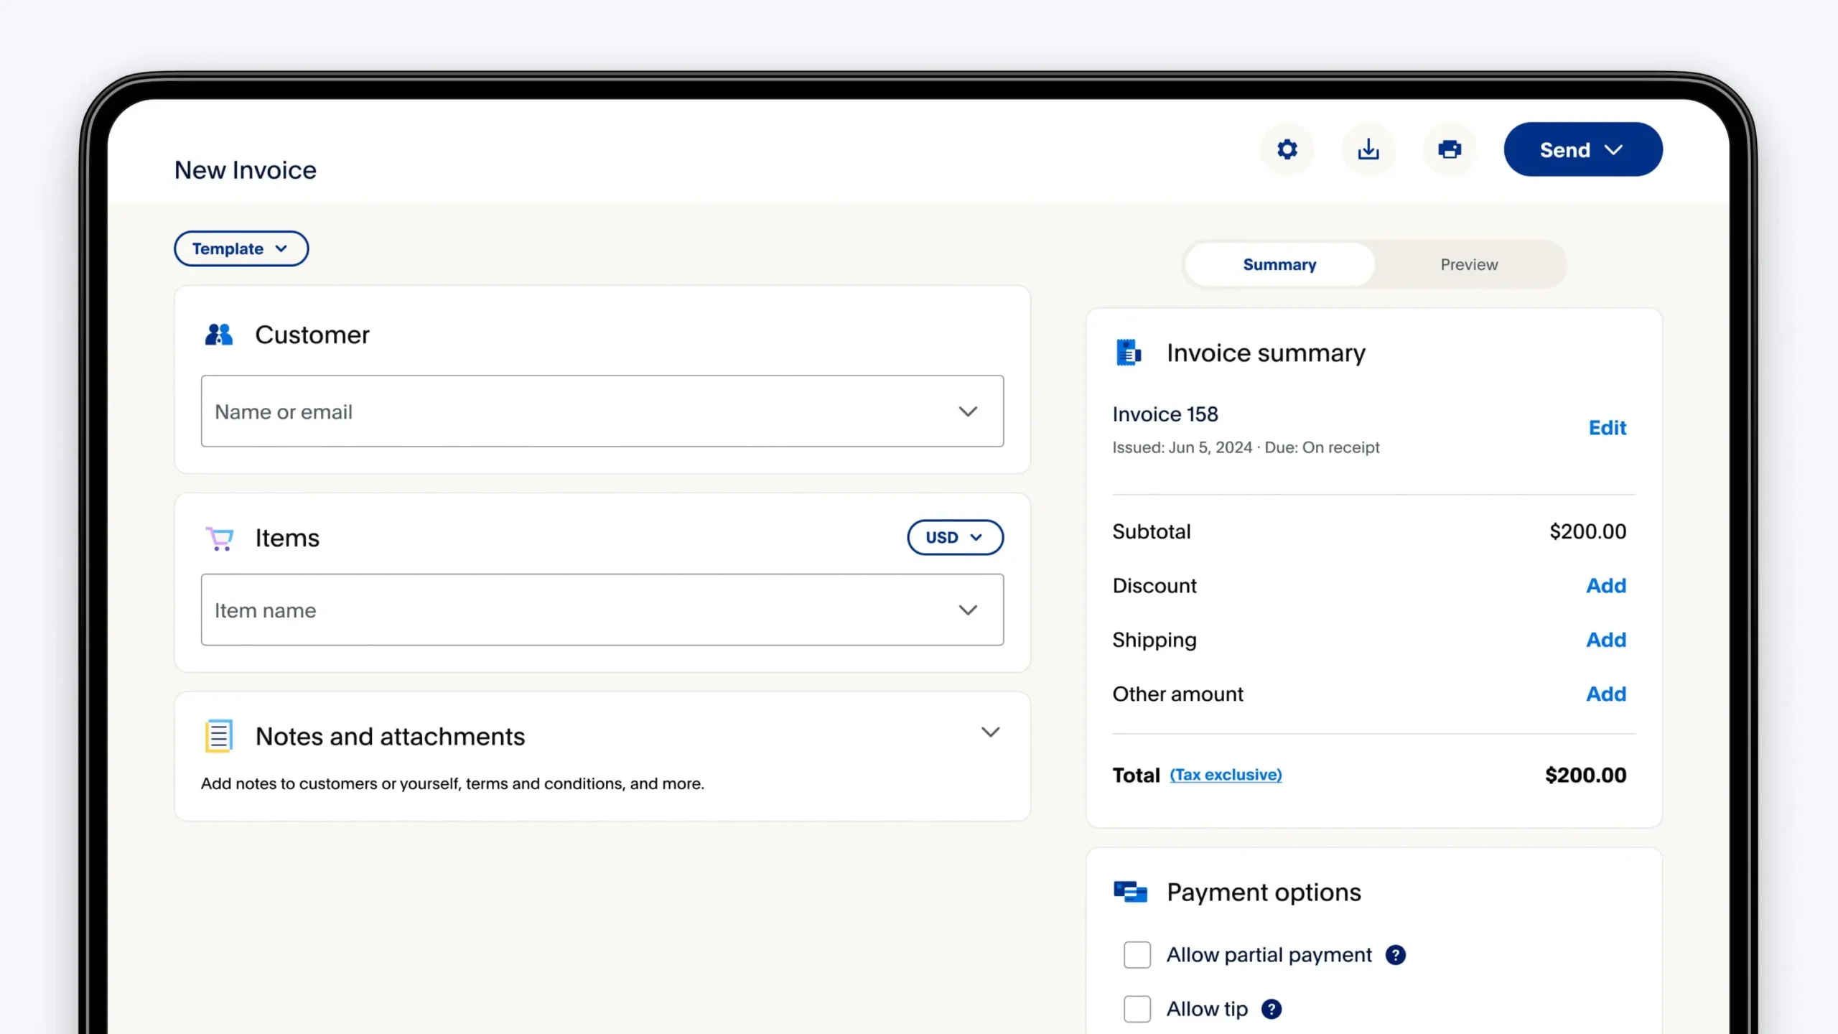
Task: Open the USD currency dropdown
Action: 955,537
